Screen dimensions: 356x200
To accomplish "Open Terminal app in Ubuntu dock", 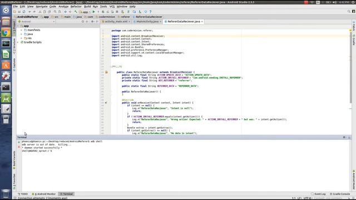I will [6, 87].
